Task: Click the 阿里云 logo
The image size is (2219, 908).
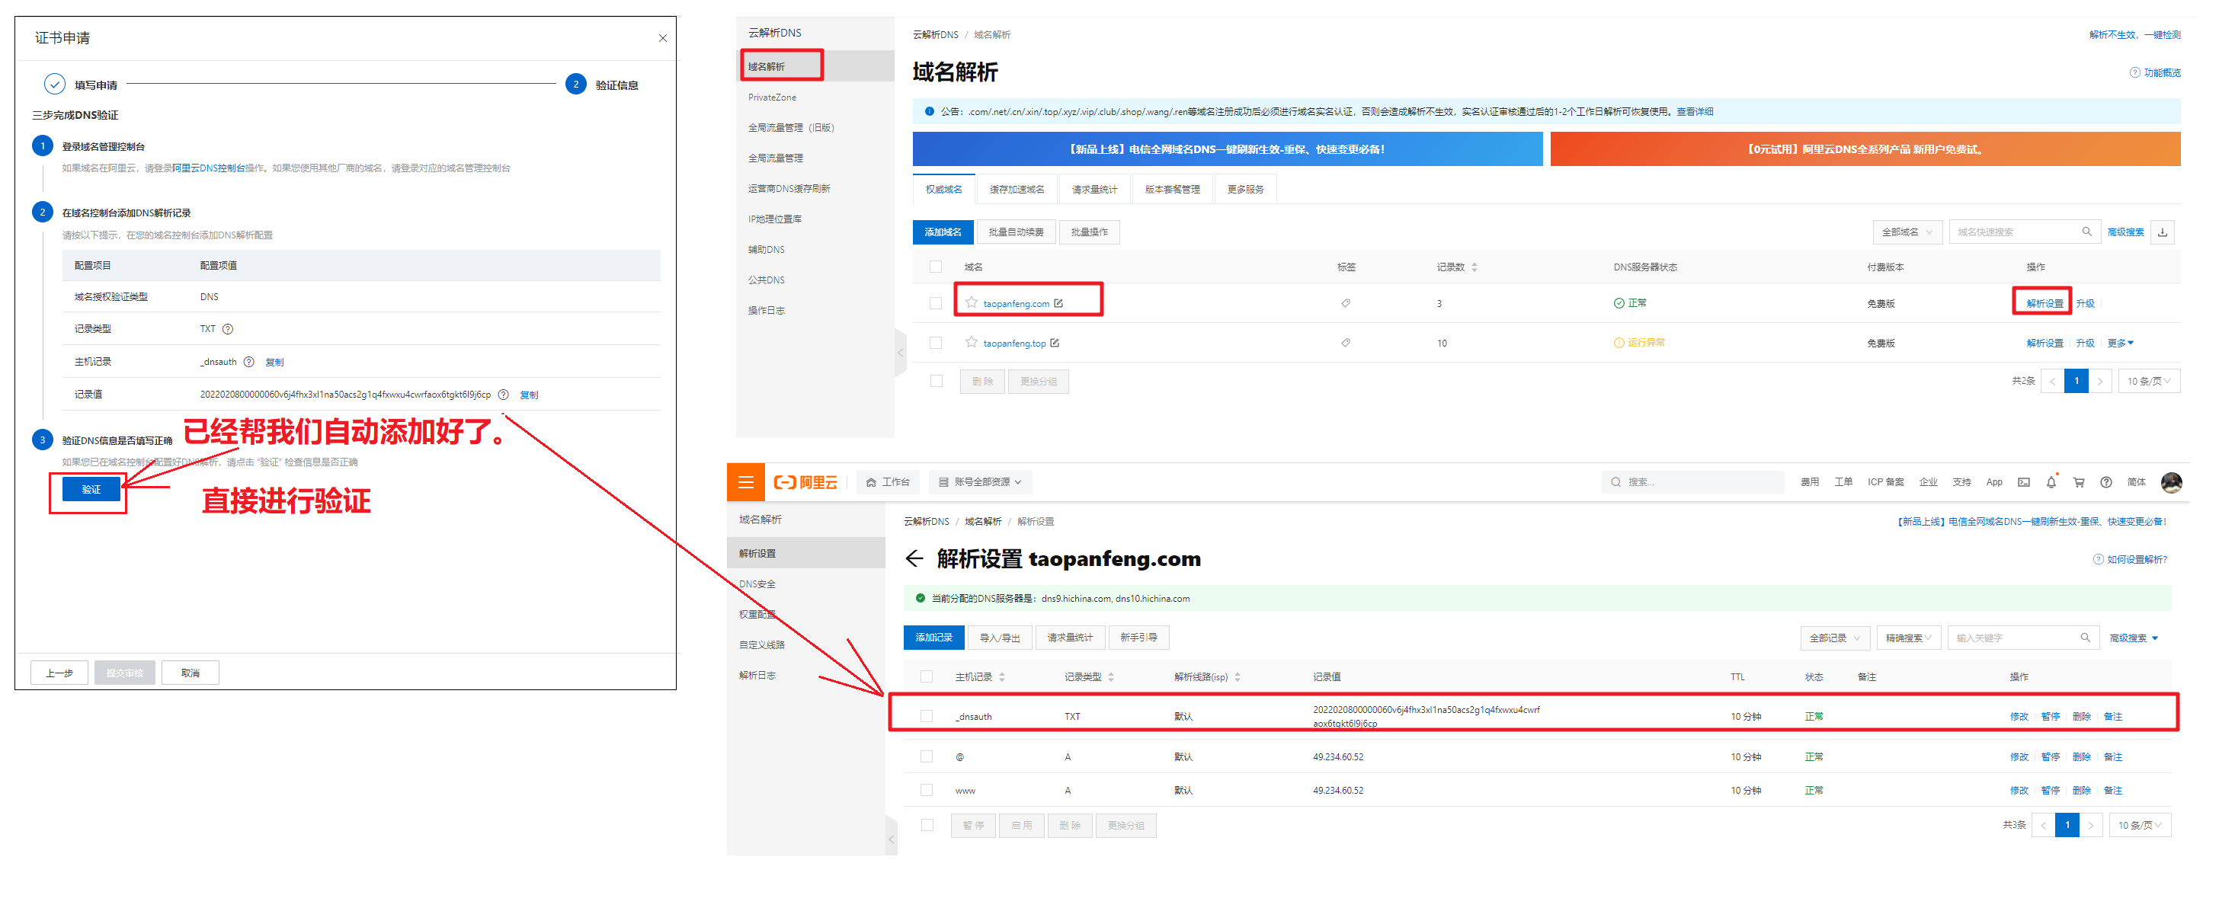Action: tap(805, 482)
